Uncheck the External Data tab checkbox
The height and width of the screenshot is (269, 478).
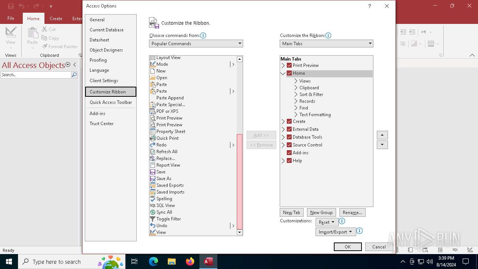tap(289, 129)
